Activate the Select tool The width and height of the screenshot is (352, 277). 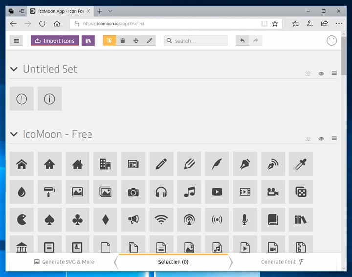[110, 41]
